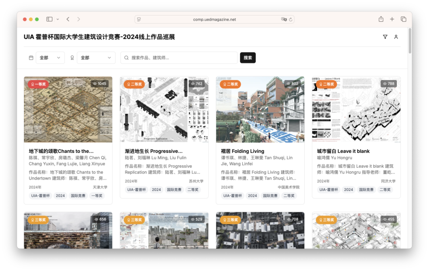Open the 地下城的颂歌 project thumbnail
This screenshot has height=271, width=429.
[x=68, y=109]
